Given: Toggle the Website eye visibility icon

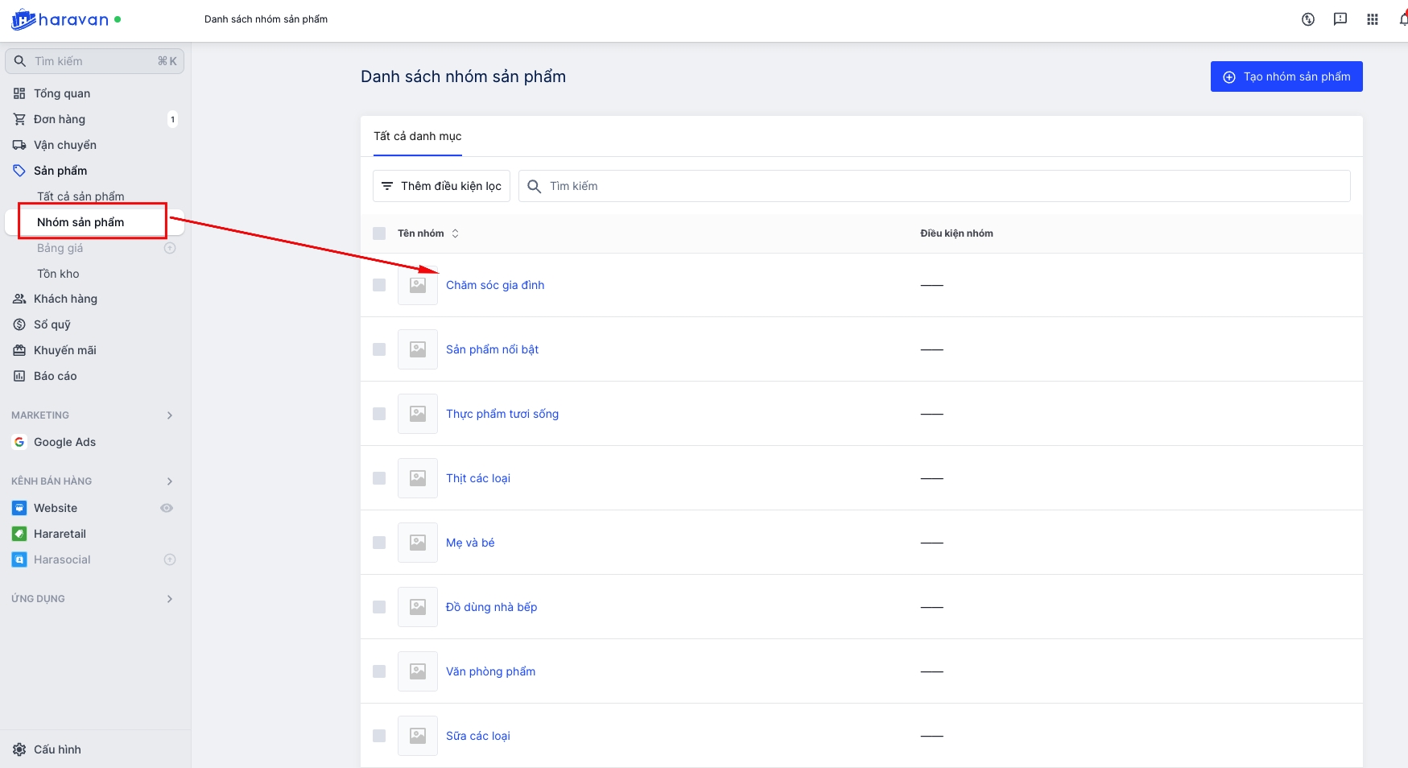Looking at the screenshot, I should tap(167, 508).
